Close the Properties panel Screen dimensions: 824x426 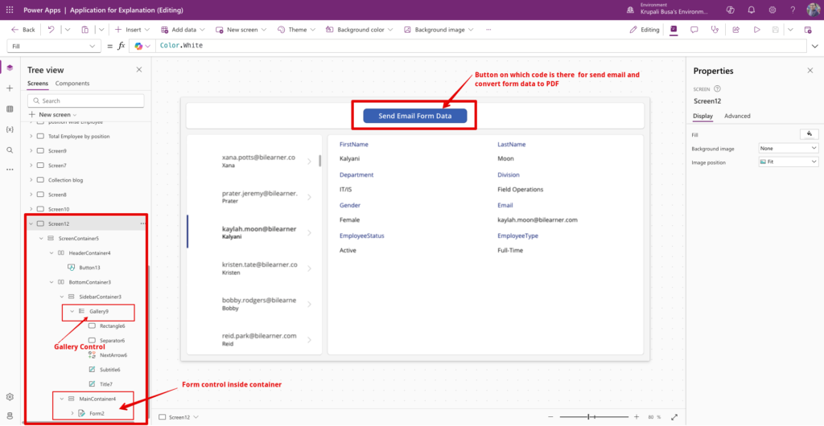tap(810, 70)
